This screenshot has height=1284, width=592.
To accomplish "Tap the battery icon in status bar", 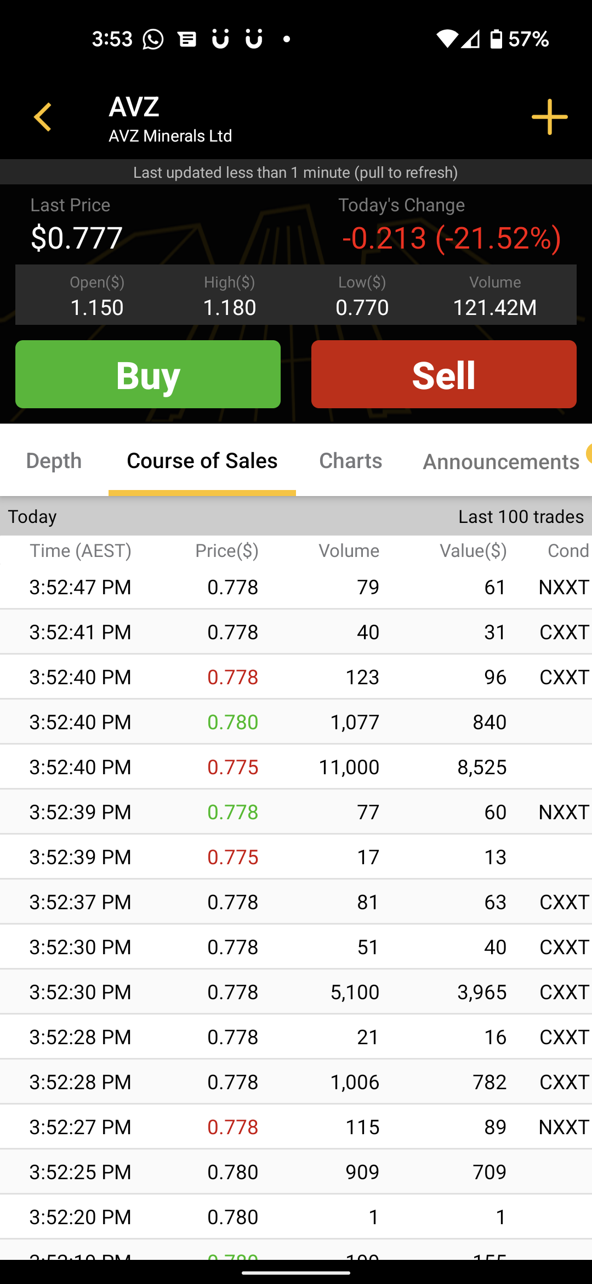I will (496, 39).
